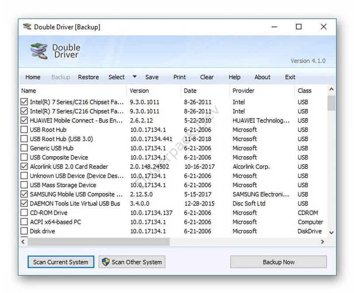
Task: Sort by the Name column header
Action: (x=73, y=91)
